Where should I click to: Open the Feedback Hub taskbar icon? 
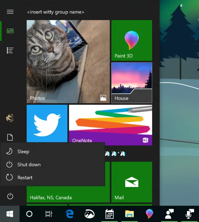tap(169, 214)
